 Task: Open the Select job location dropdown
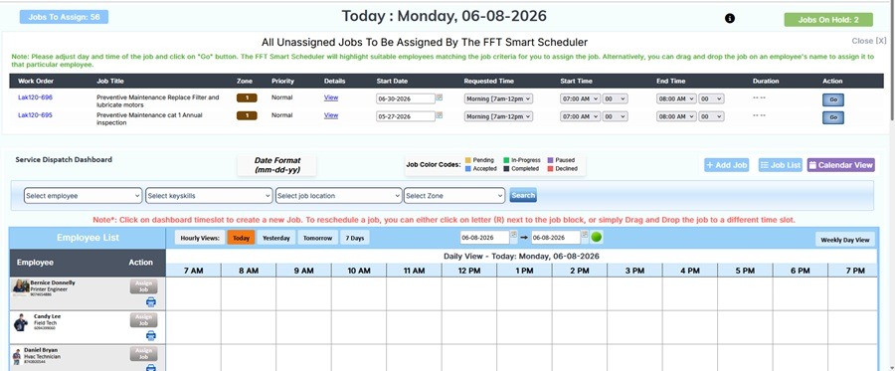pos(338,196)
